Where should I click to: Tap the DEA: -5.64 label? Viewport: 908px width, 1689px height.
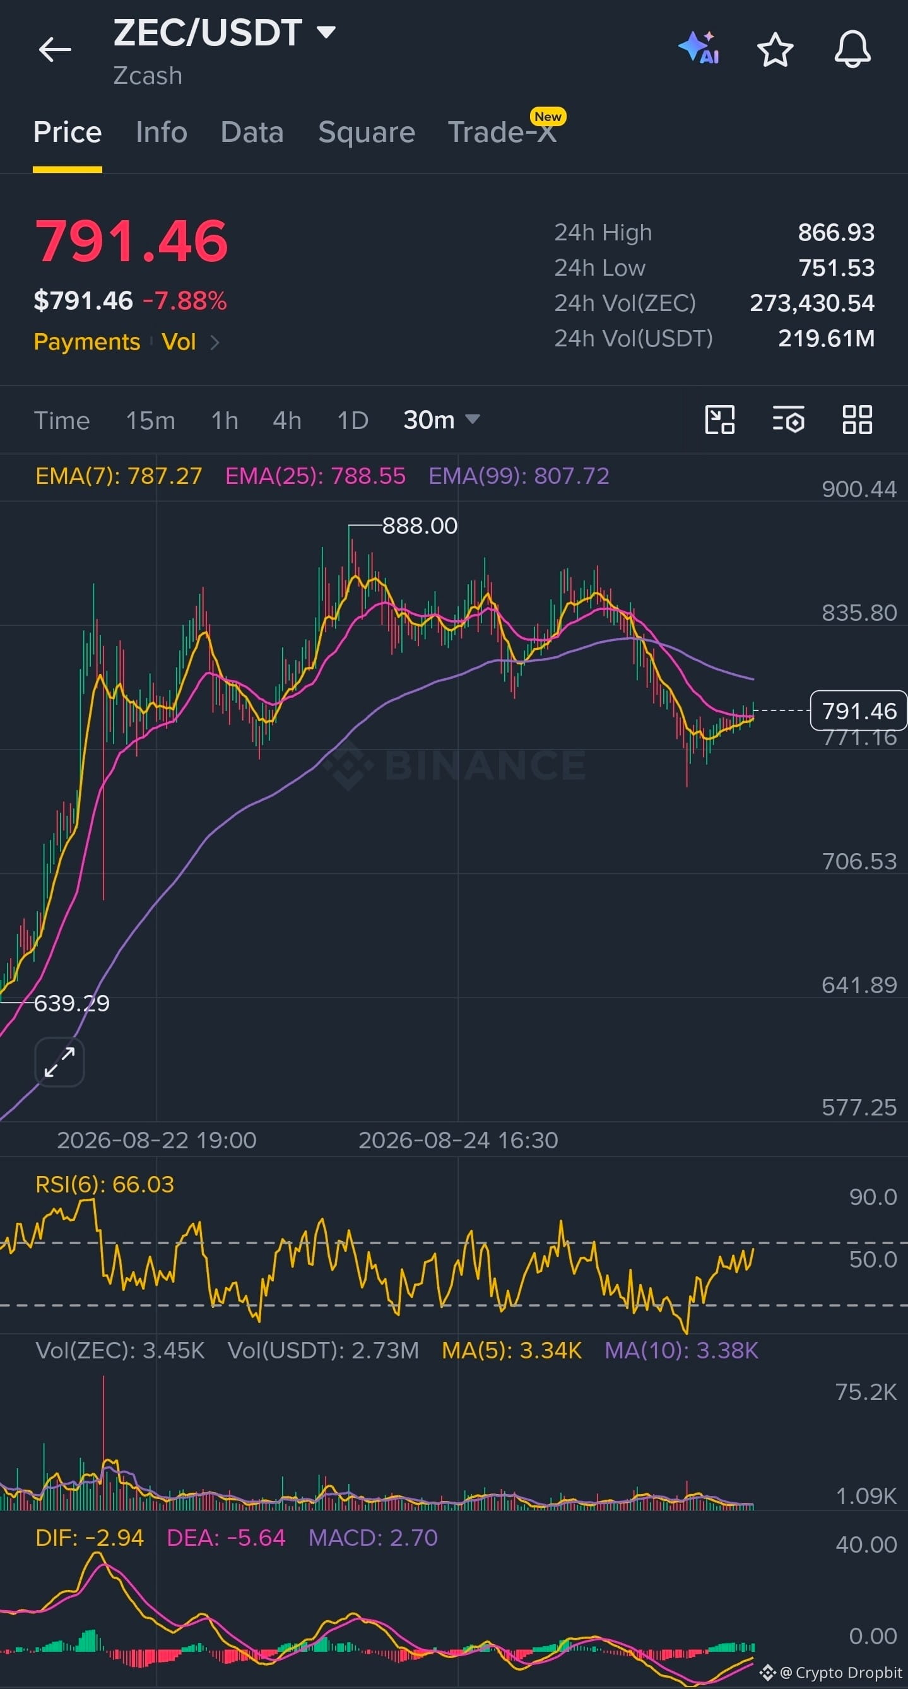coord(226,1538)
